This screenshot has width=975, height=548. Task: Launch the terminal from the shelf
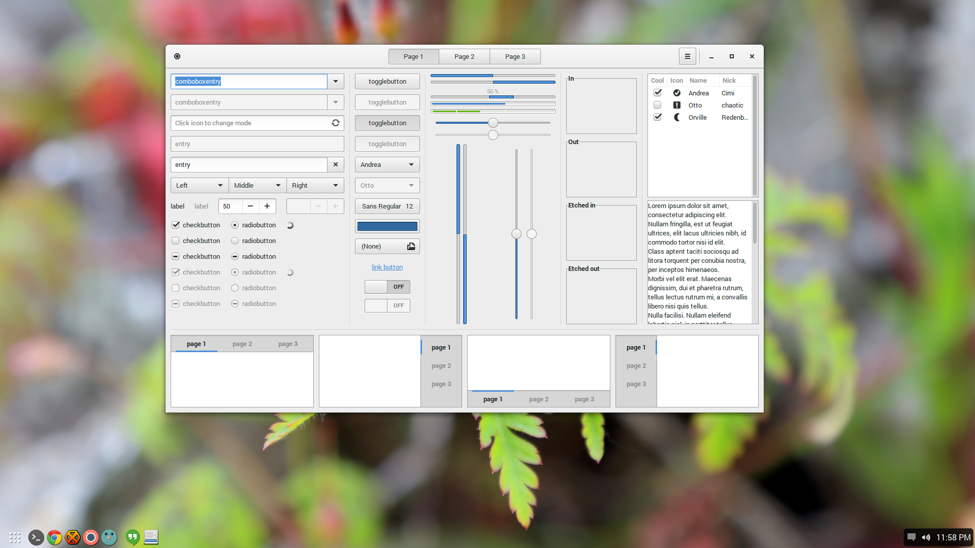point(36,537)
